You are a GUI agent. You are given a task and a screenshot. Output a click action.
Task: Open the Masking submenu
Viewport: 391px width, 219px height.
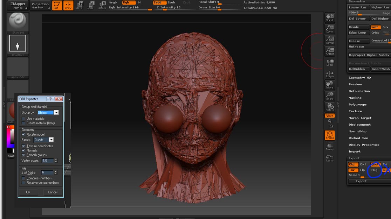pos(355,98)
